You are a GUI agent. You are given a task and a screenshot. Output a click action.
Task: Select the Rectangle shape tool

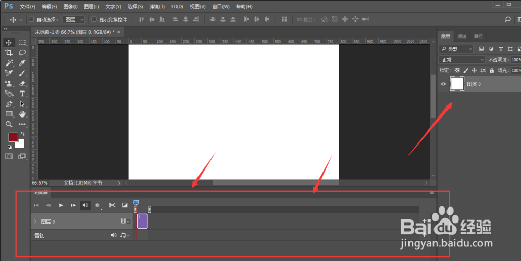(9, 114)
